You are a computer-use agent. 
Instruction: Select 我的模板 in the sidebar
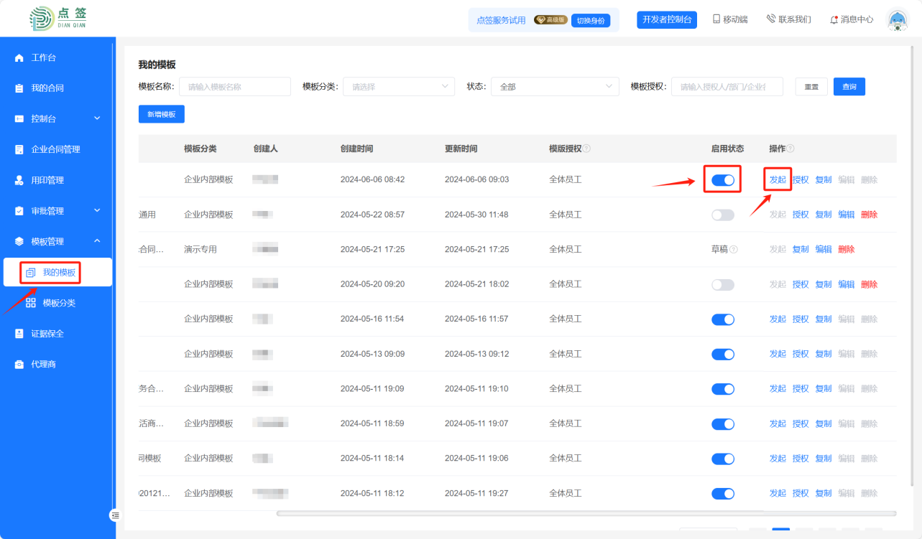(x=57, y=273)
